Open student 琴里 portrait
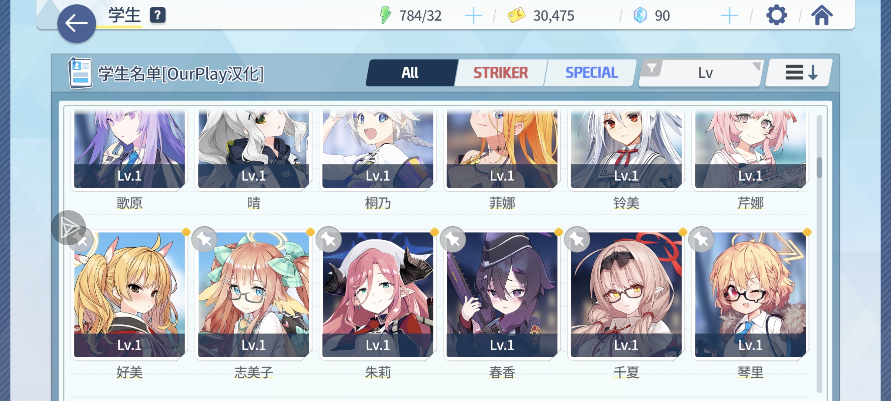The image size is (891, 401). (750, 294)
